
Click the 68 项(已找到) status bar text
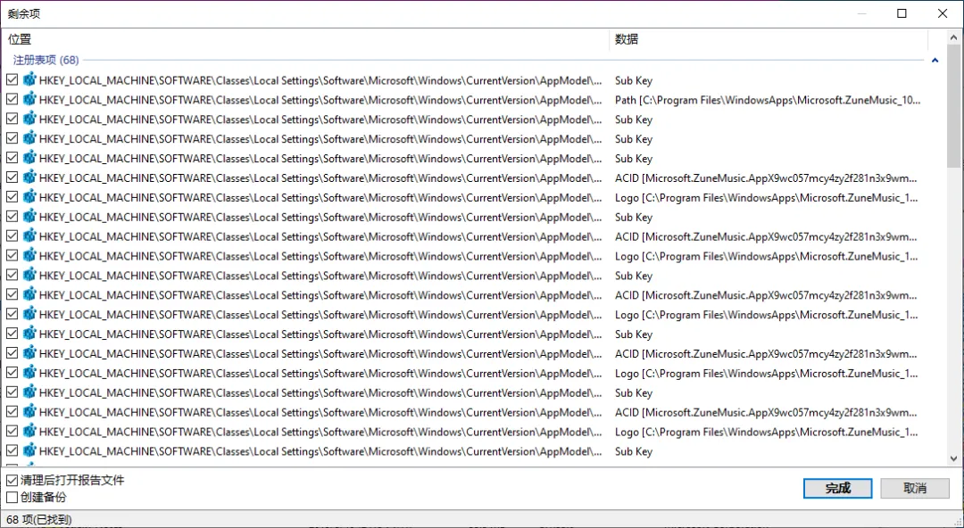pyautogui.click(x=39, y=520)
